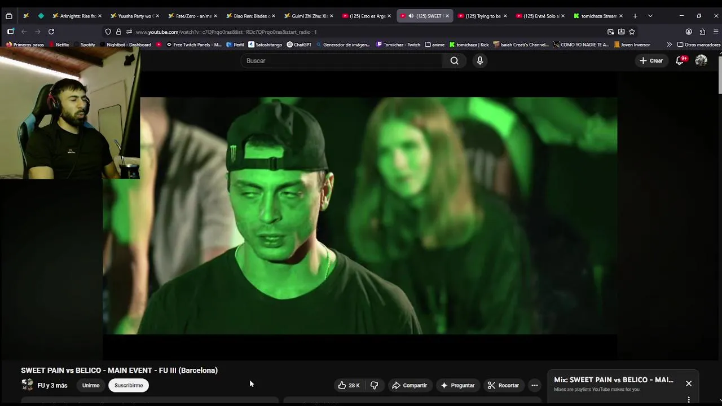Open anime bookmarks folder
722x406 pixels.
click(434, 45)
